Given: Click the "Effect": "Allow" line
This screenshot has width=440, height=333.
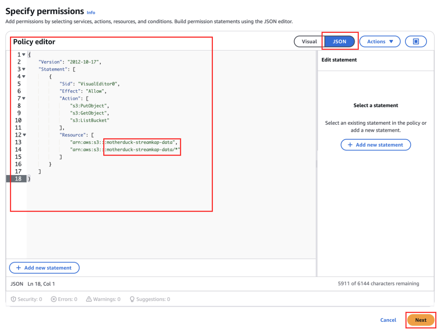Looking at the screenshot, I should 83,91.
